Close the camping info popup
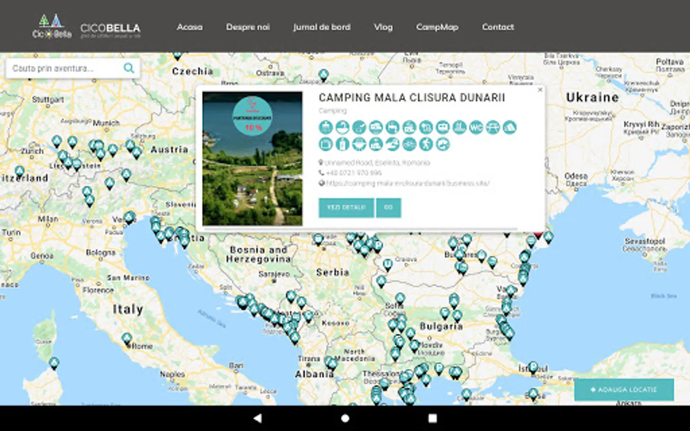 click(540, 90)
